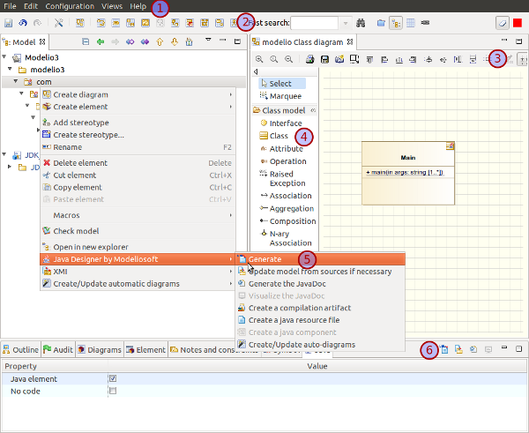529x433 pixels.
Task: Click Create a Java resource file
Action: point(320,320)
